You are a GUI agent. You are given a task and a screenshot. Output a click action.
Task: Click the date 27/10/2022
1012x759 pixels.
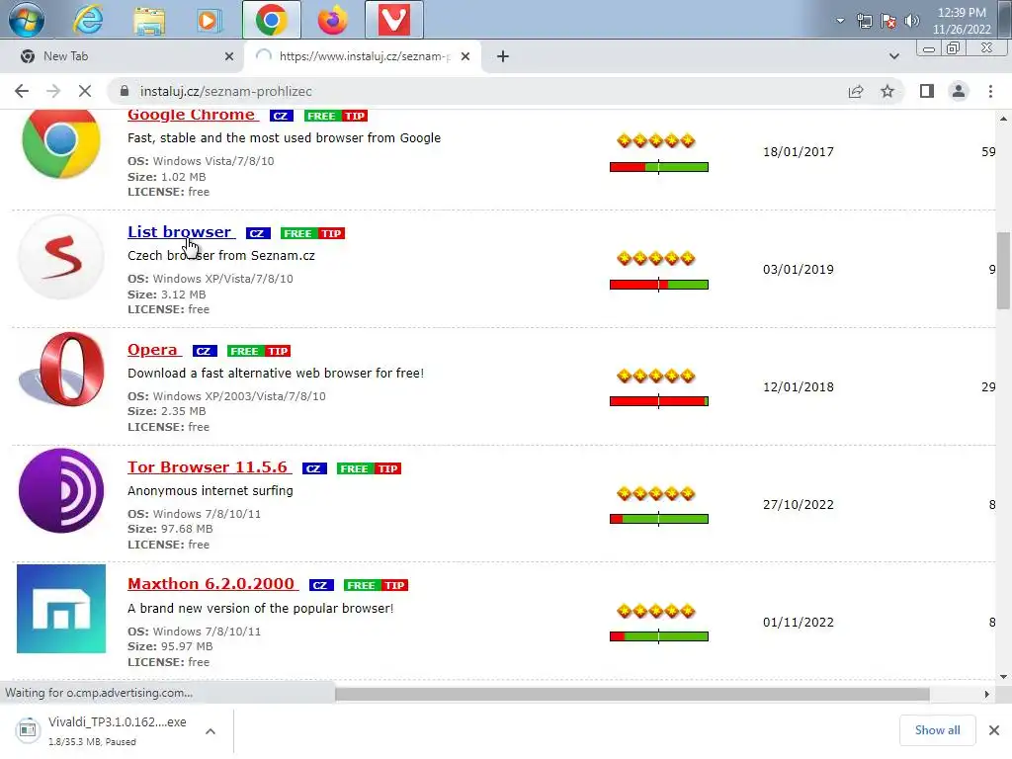799,505
